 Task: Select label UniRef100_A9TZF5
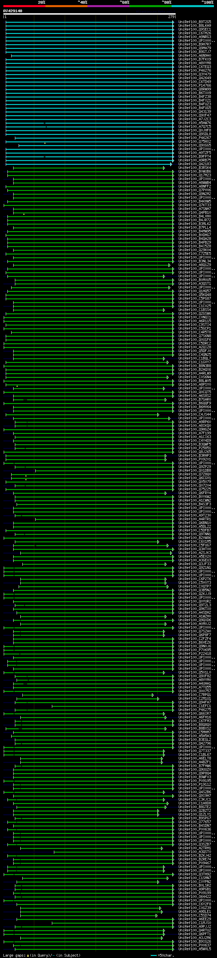pos(195,153)
